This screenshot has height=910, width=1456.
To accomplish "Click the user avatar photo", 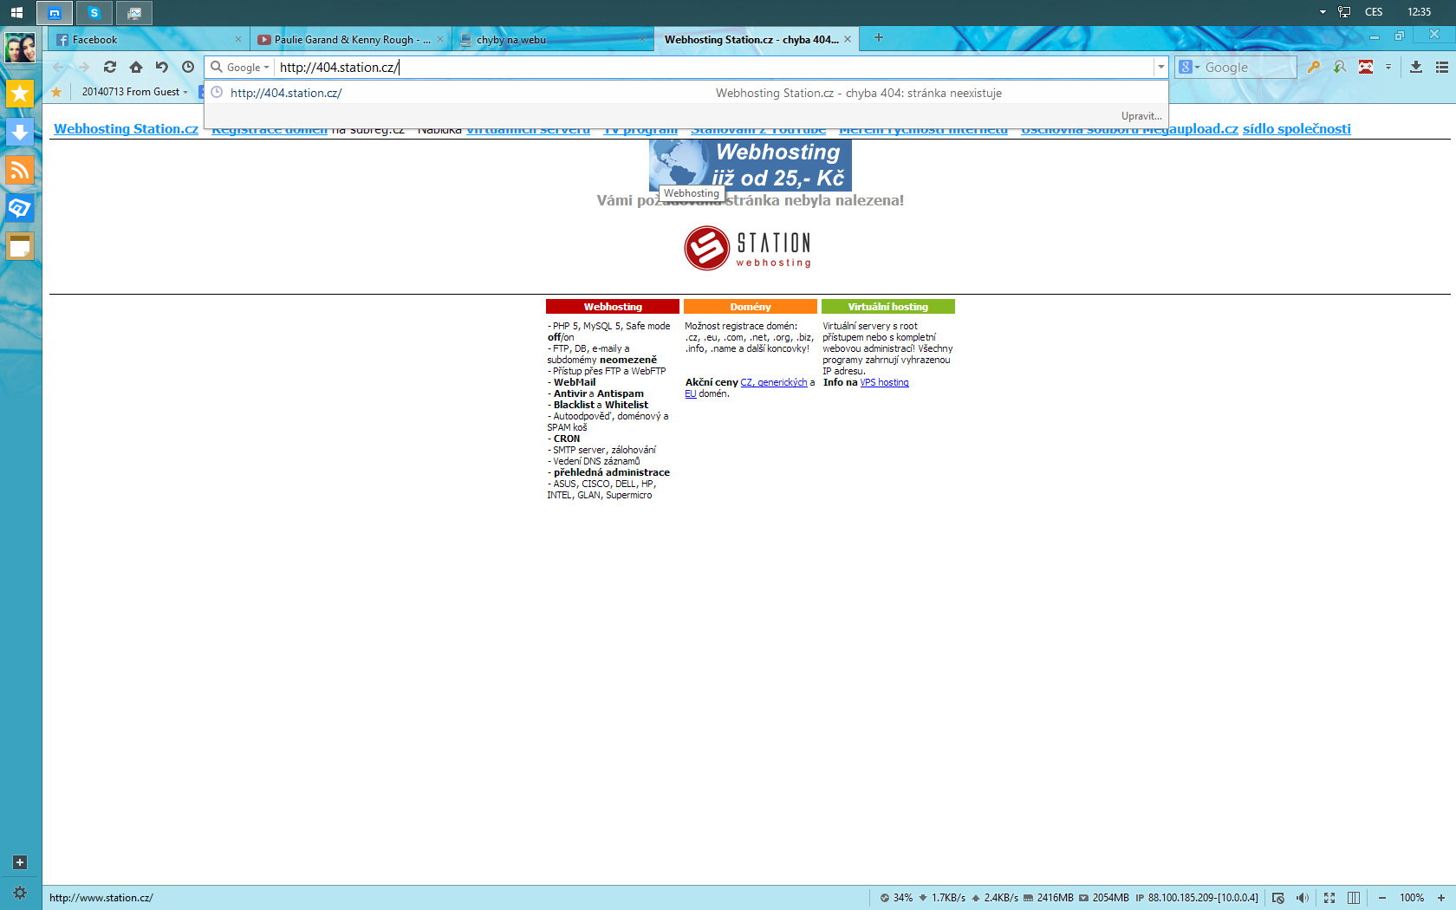I will [x=20, y=47].
